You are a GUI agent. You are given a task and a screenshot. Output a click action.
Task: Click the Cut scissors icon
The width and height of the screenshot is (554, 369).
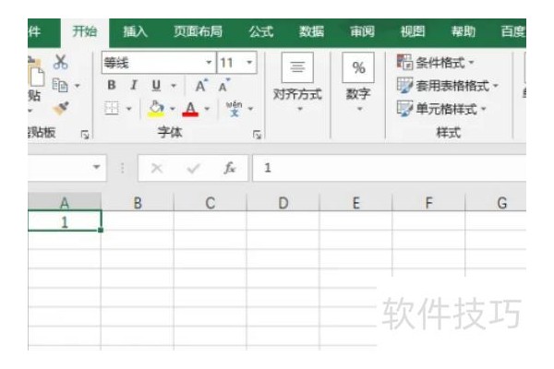click(60, 62)
